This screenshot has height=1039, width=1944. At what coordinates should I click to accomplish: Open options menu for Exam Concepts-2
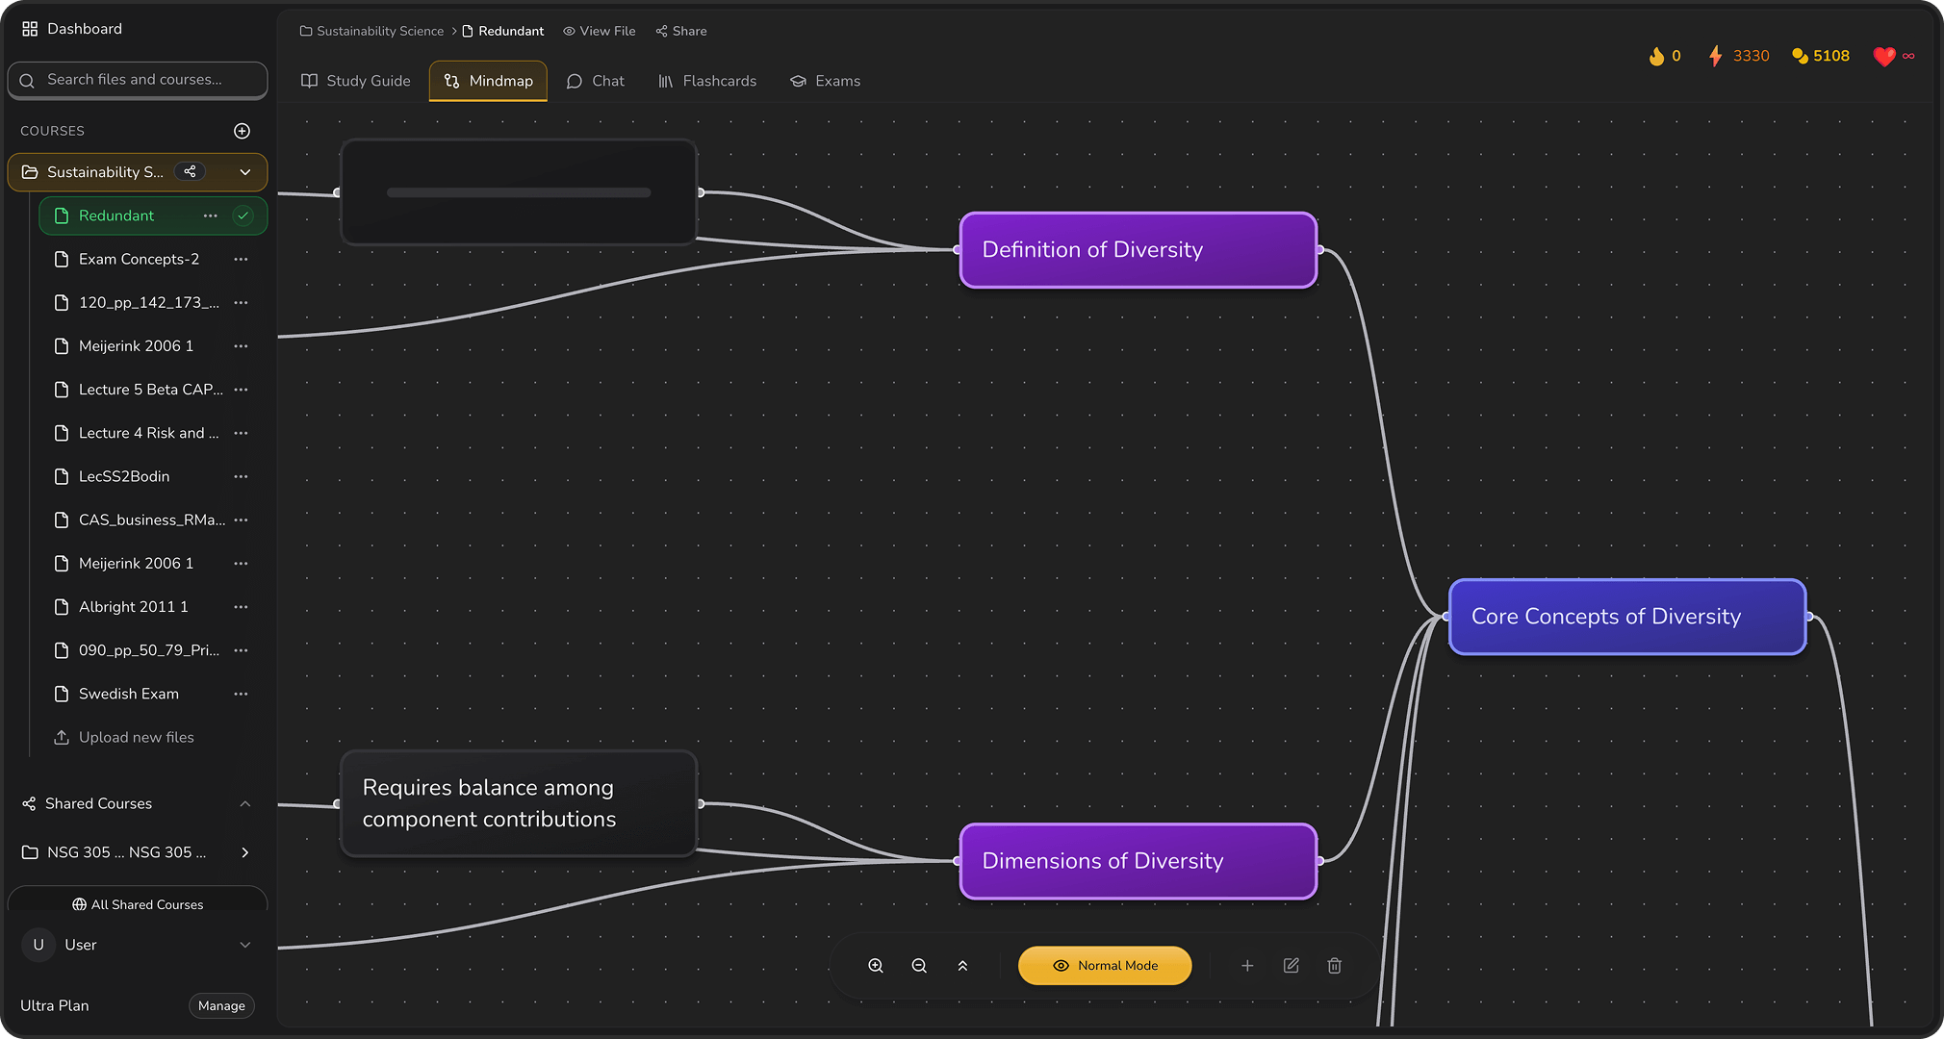click(241, 259)
